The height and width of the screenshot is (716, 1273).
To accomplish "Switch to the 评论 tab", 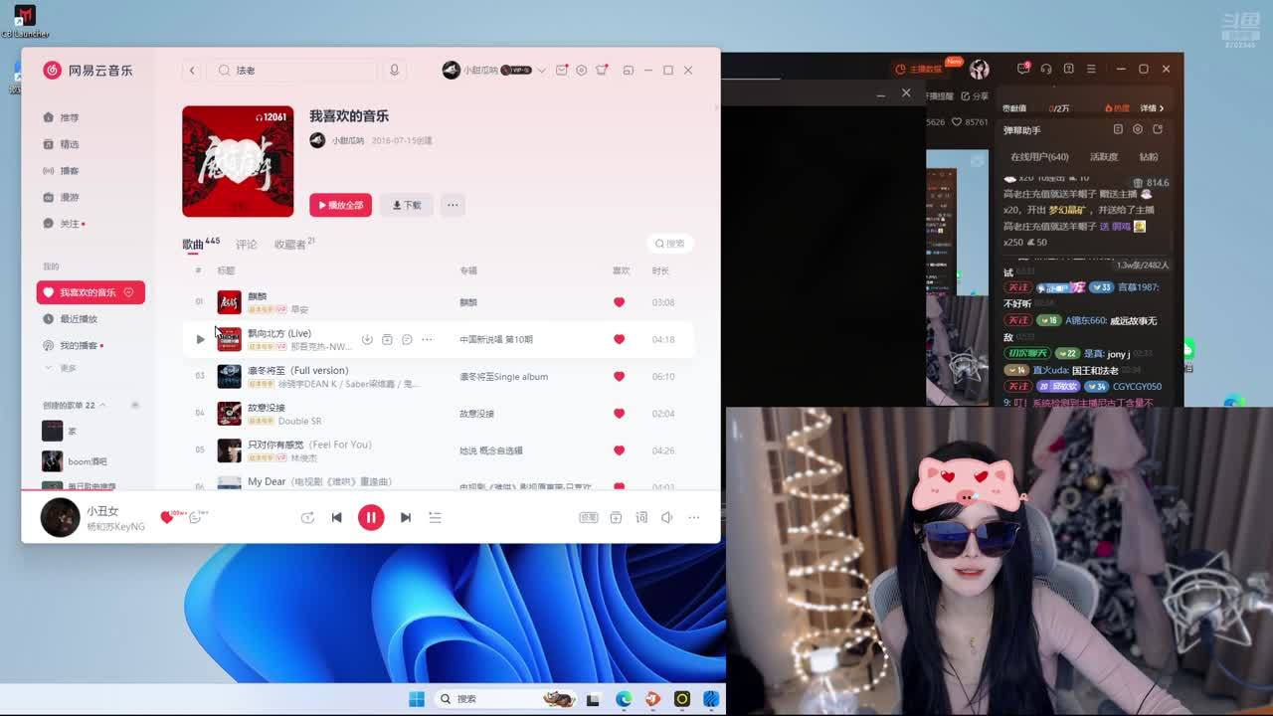I will point(247,245).
